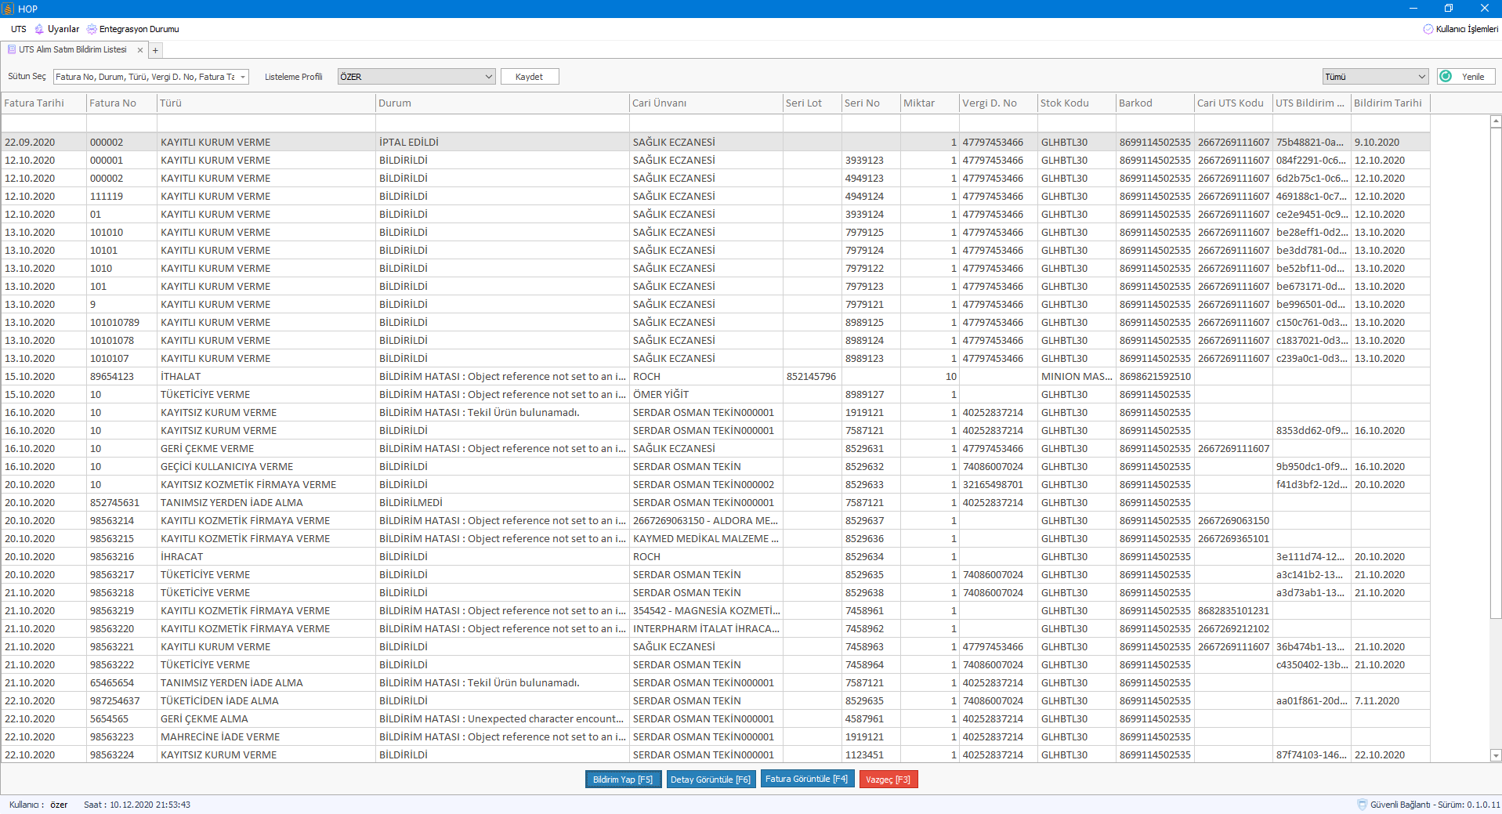
Task: Click the Kullanıcı İşlemleri user icon
Action: click(1428, 29)
